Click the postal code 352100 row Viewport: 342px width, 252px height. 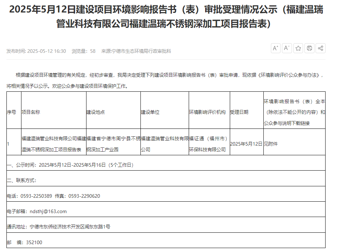click(166, 242)
